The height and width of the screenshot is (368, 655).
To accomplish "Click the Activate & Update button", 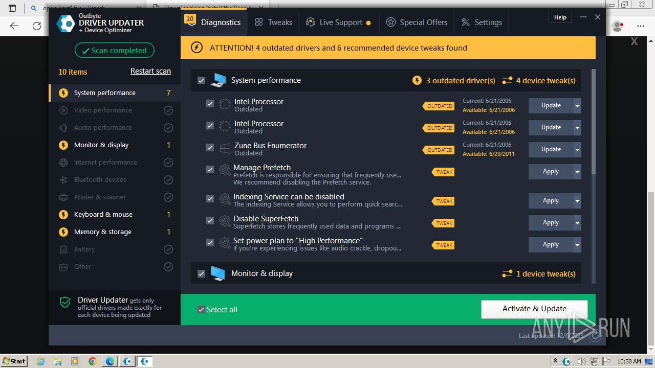I will pyautogui.click(x=534, y=309).
